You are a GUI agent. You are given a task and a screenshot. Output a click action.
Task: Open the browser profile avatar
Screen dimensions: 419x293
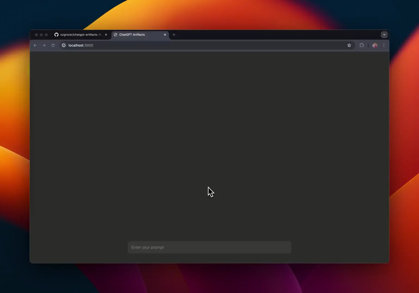pyautogui.click(x=375, y=45)
